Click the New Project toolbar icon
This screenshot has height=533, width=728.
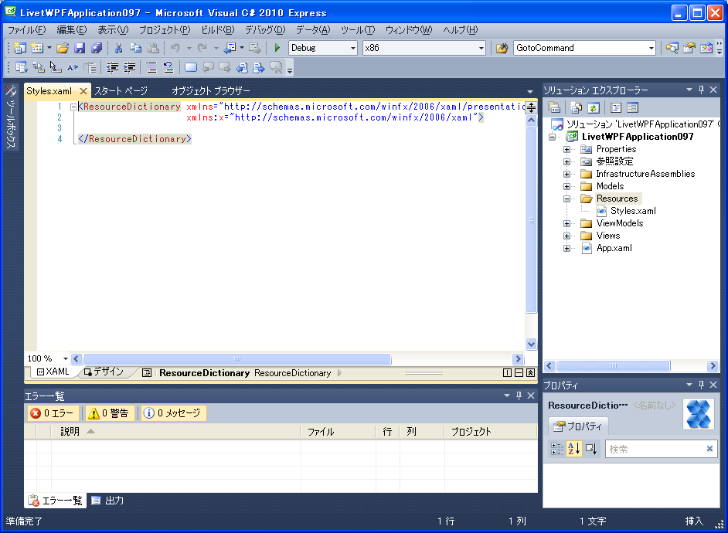(20, 48)
